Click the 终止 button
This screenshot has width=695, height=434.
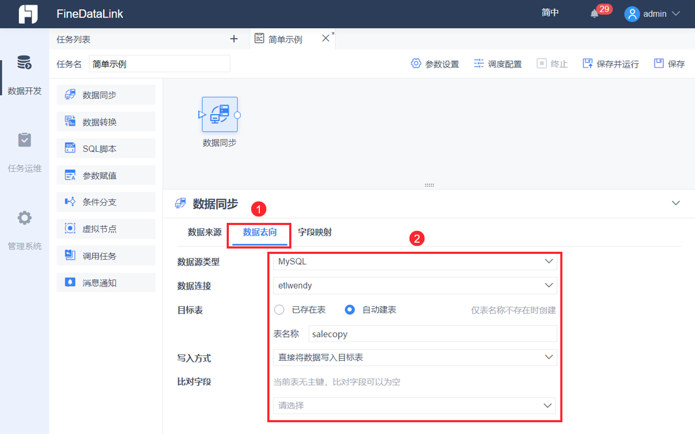[552, 64]
